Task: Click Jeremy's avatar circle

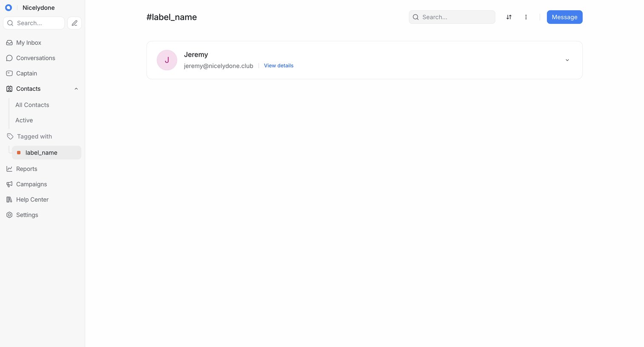Action: point(167,60)
